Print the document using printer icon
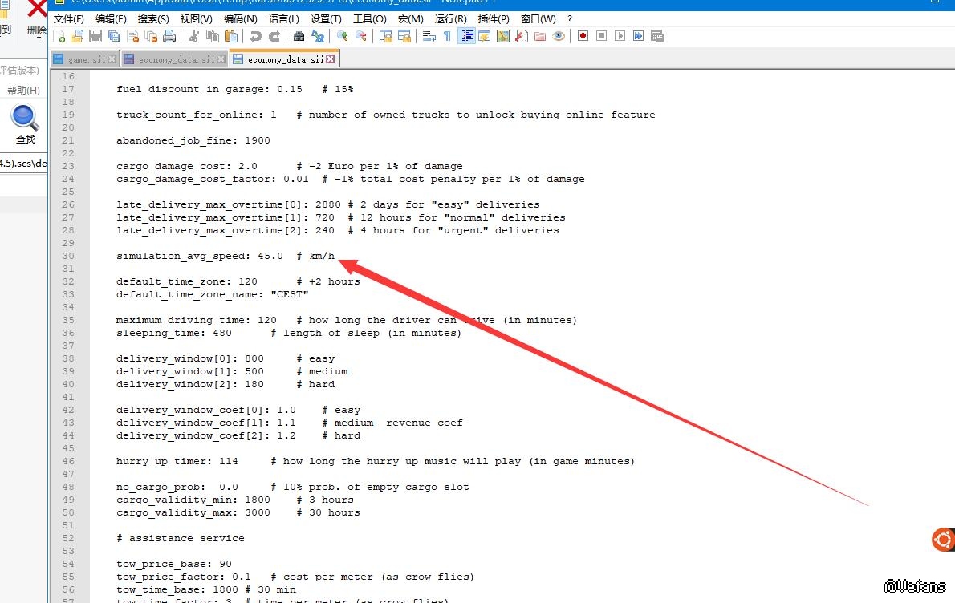The image size is (955, 603). [x=169, y=37]
